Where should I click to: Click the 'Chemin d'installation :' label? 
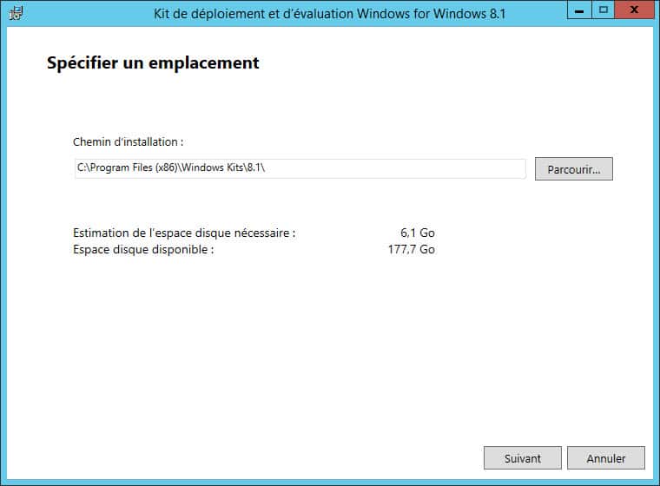click(128, 142)
